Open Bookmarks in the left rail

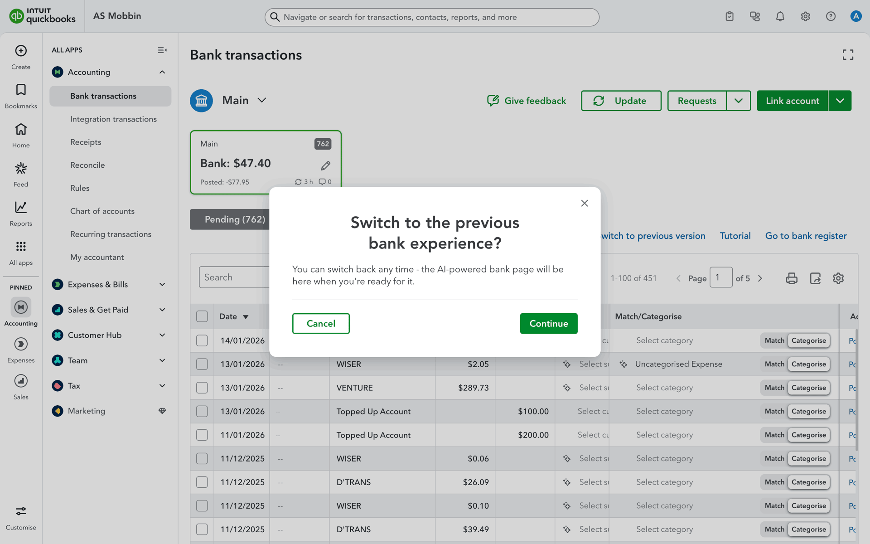21,90
